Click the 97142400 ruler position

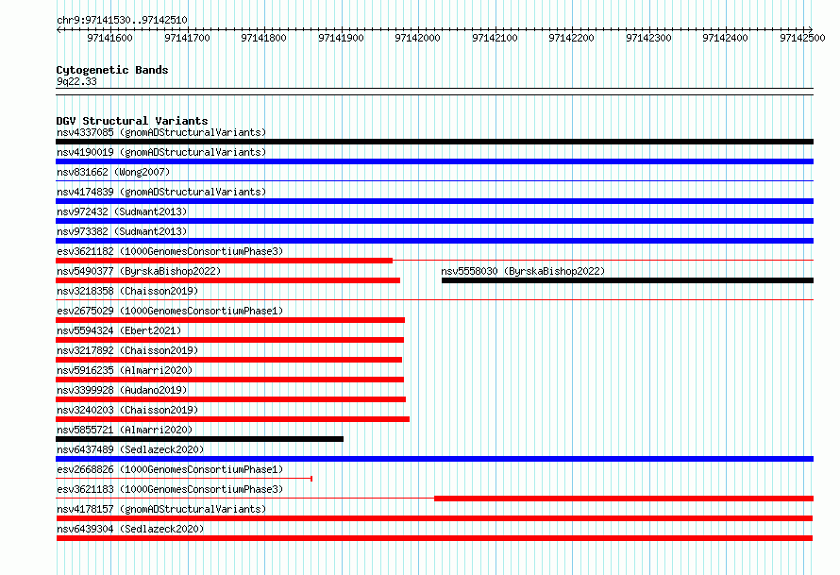726,38
